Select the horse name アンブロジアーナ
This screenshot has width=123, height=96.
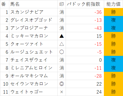[29, 28]
